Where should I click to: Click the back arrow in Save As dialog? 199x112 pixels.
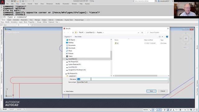click(65, 33)
